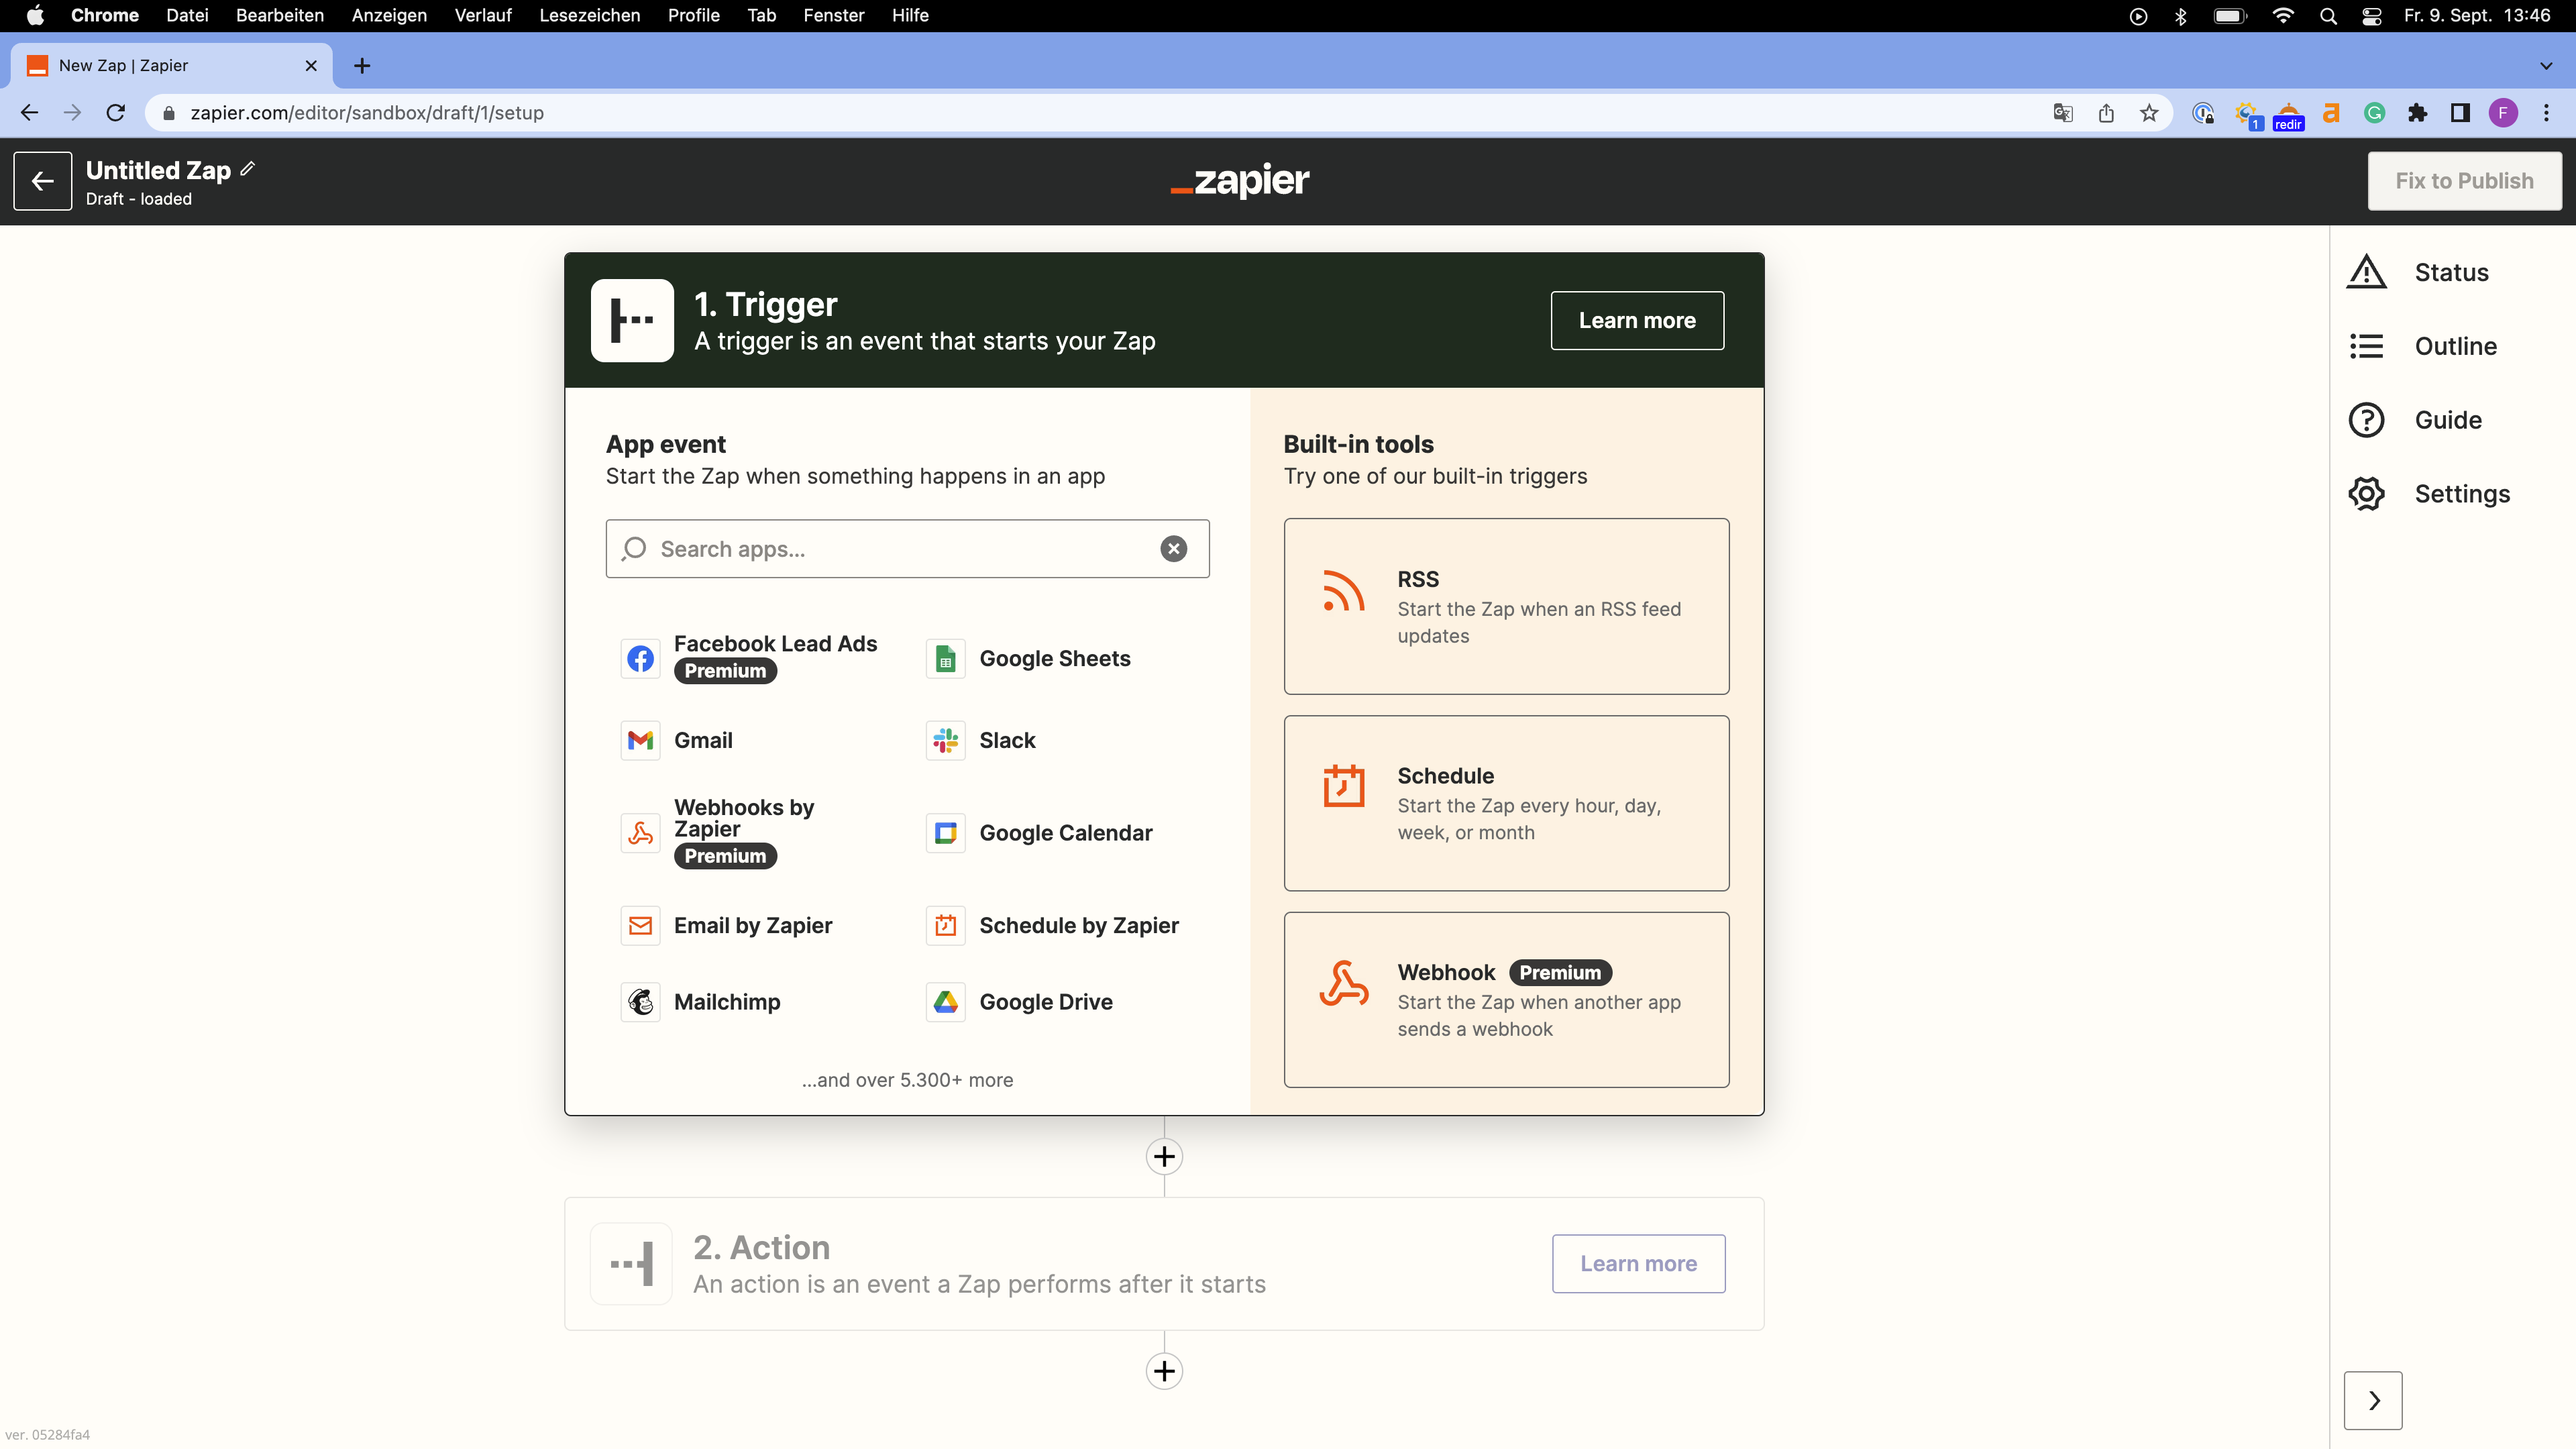Open the Outline panel
The width and height of the screenshot is (2576, 1449).
point(2454,346)
